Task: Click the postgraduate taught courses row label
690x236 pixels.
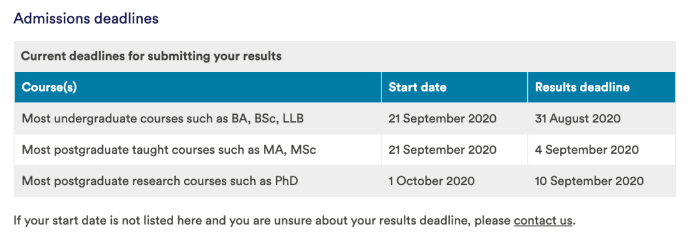Action: [169, 150]
